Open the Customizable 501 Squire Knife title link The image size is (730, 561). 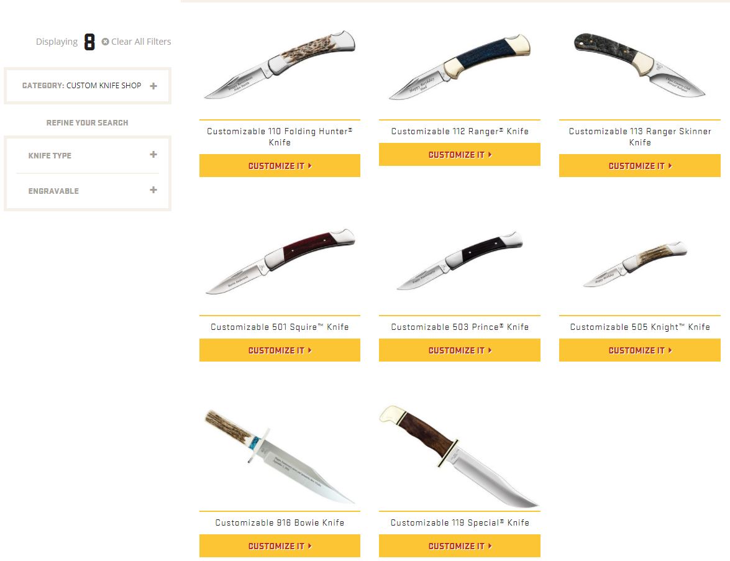pos(280,327)
